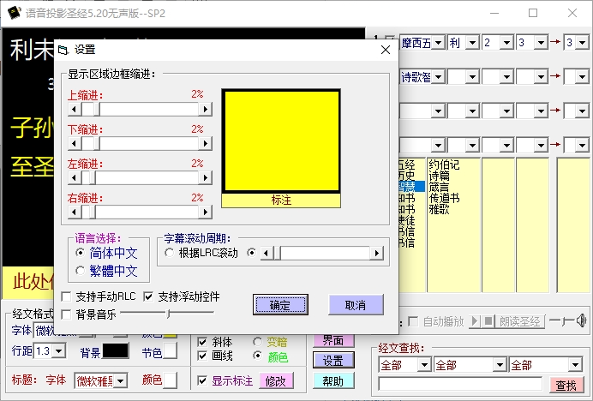Viewport: 593px width, 401px height.
Task: Click the 背景音乐 volume slider
Action: tap(167, 314)
